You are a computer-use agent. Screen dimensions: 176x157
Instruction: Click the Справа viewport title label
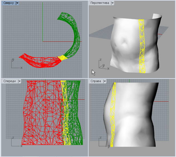pyautogui.click(x=96, y=81)
